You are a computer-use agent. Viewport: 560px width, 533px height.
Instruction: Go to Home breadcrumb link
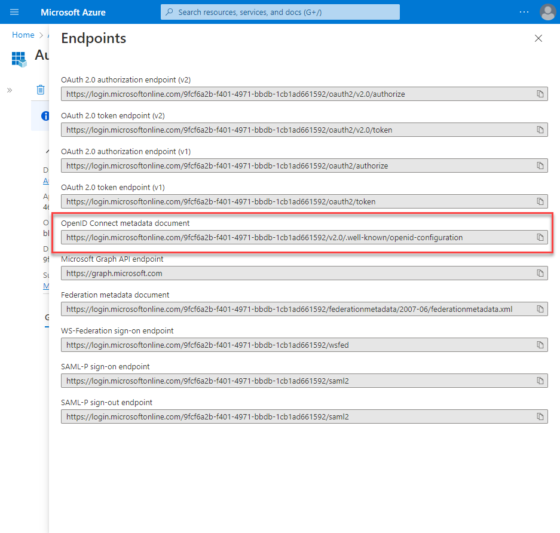pos(23,35)
